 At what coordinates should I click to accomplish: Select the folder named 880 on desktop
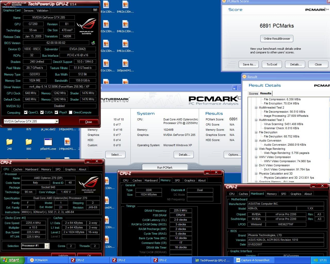[x=29, y=144]
